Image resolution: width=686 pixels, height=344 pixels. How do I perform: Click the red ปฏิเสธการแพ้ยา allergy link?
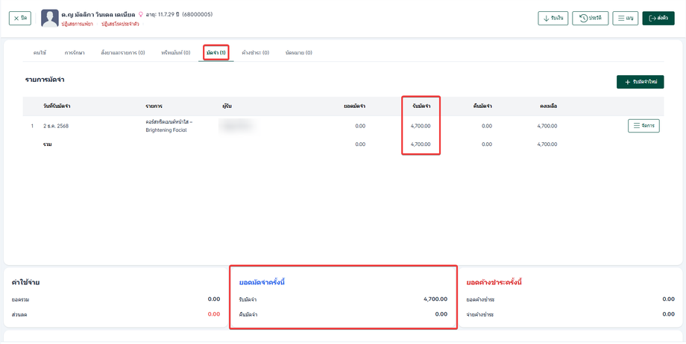tap(78, 24)
